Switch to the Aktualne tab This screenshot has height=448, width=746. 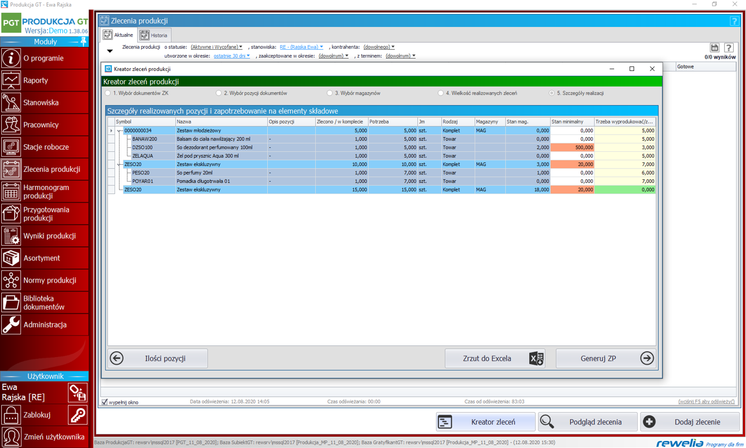tap(119, 35)
